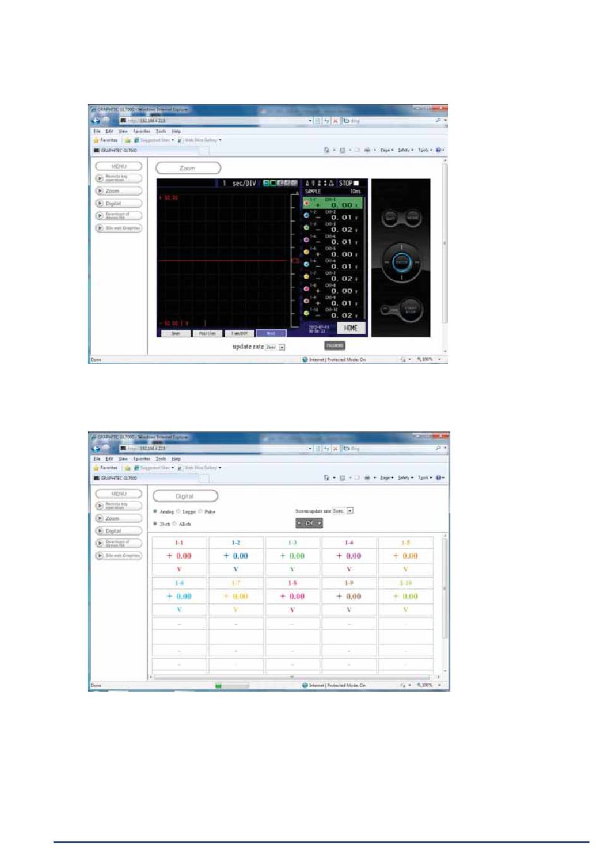Click the dark password button below the HOME key
Image resolution: width=600 pixels, height=859 pixels.
[x=335, y=345]
